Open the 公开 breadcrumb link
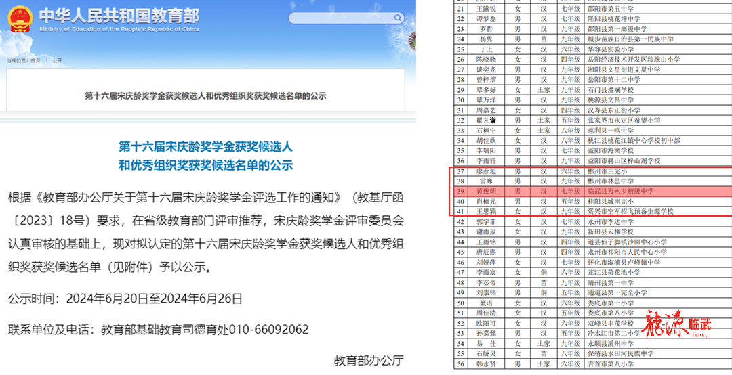 click(x=57, y=61)
